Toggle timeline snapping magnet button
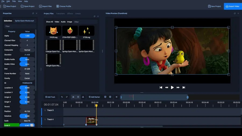Viewport: 242px width, 136px height. [73, 97]
